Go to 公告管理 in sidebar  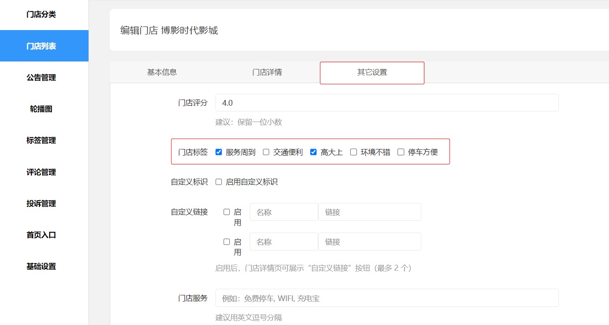pos(41,78)
